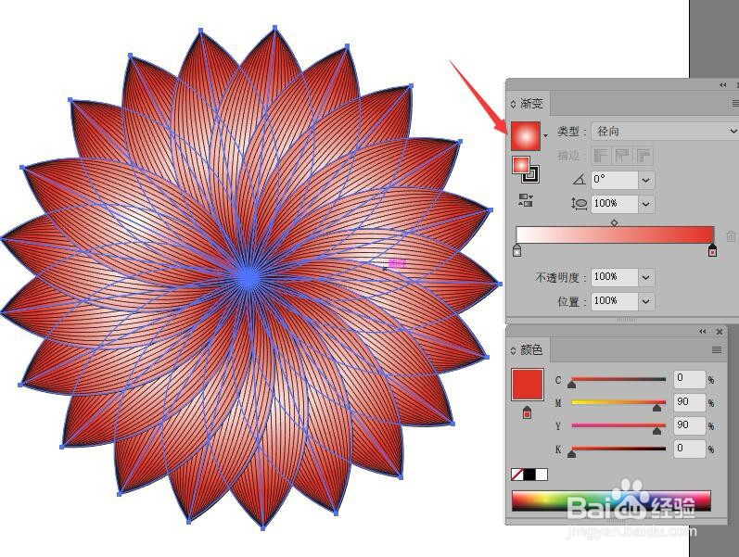
Task: Click the delete stop trash icon
Action: (731, 236)
